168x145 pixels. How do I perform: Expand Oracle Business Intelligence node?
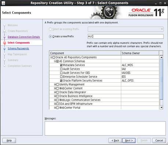(55, 96)
